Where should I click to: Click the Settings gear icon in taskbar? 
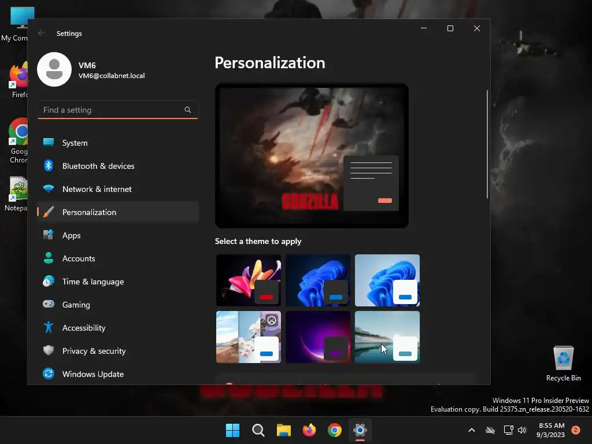point(360,430)
